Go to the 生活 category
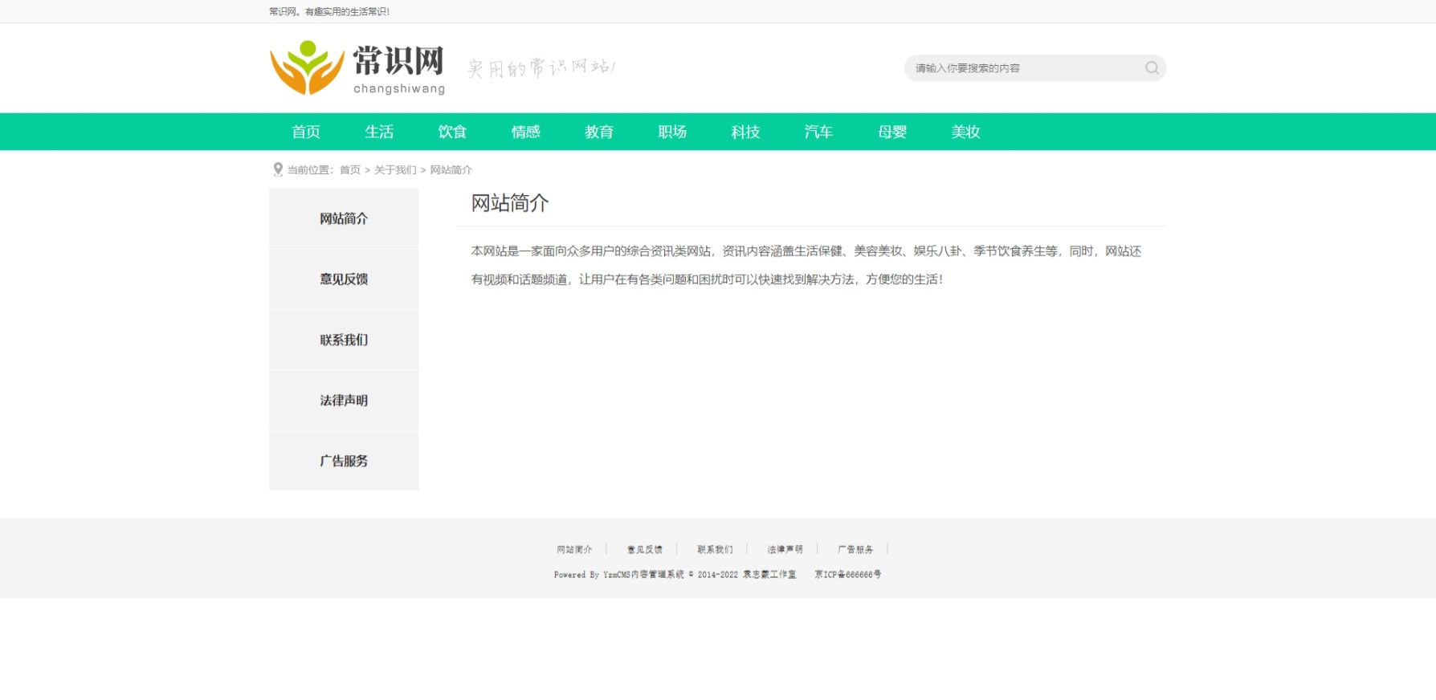Screen dimensions: 1436x700 pyautogui.click(x=379, y=132)
